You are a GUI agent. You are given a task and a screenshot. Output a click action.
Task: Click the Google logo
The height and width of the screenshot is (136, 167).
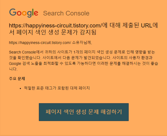(x=24, y=13)
